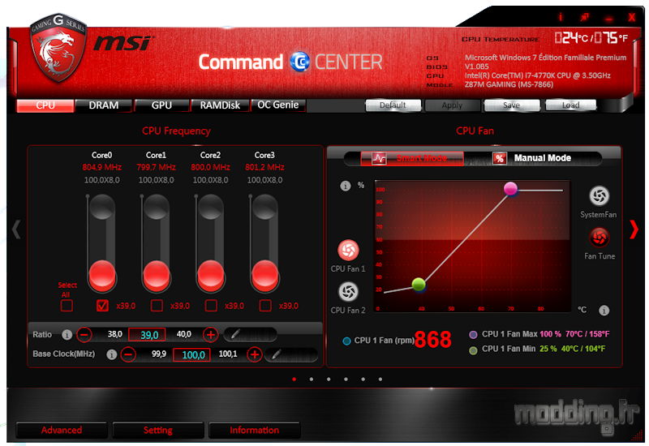
Task: Uncheck the Core0 x39,0 checkbox
Action: click(102, 306)
